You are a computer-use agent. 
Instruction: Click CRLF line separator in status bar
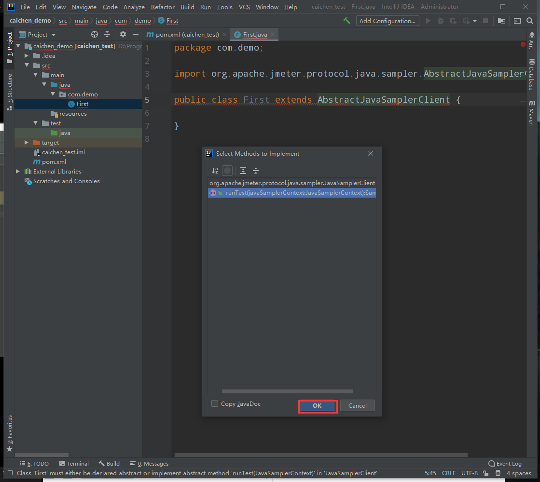[448, 473]
